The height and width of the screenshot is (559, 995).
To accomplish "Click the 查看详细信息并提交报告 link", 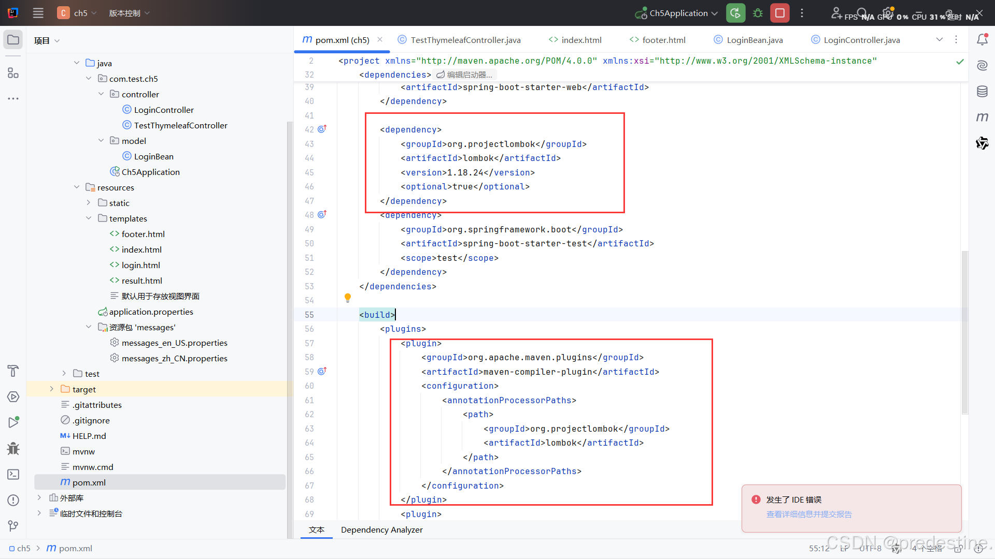I will tap(808, 514).
